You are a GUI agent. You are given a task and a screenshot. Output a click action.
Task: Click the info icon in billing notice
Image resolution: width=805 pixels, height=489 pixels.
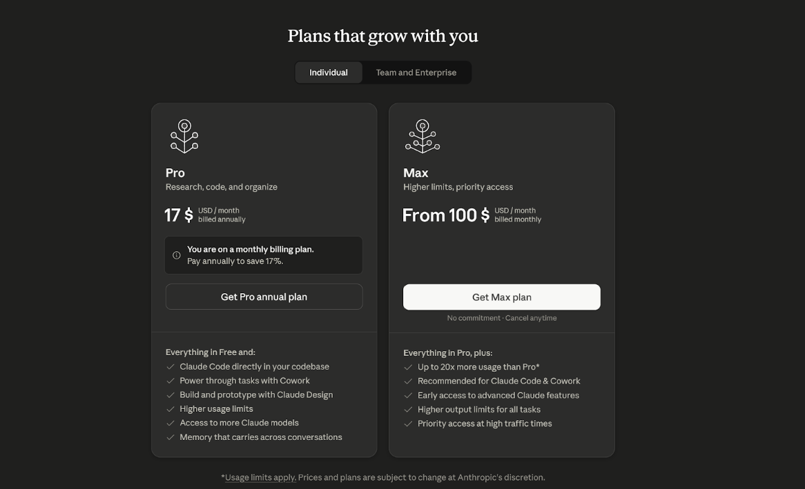pos(177,255)
